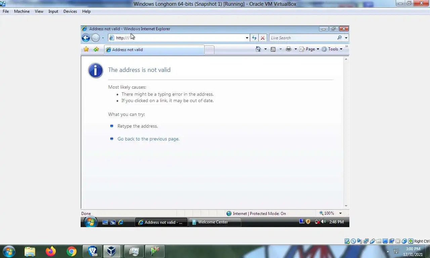The height and width of the screenshot is (258, 430).
Task: Click the host clock showing 3:00 PM
Action: tap(413, 252)
